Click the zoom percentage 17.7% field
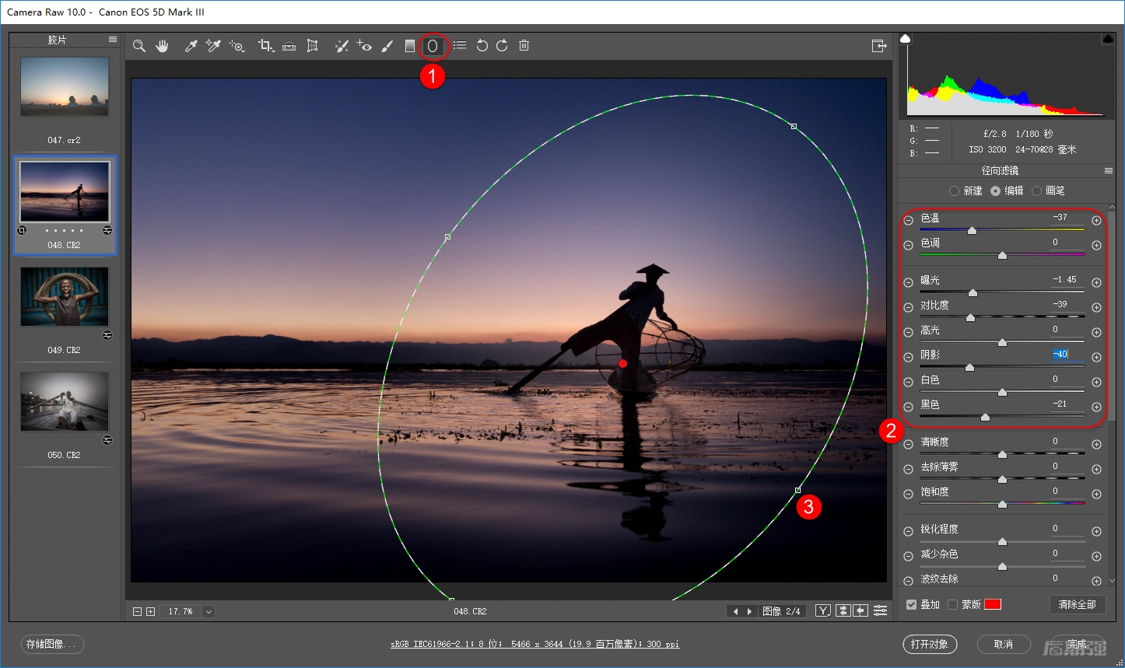Viewport: 1125px width, 668px height. point(180,612)
